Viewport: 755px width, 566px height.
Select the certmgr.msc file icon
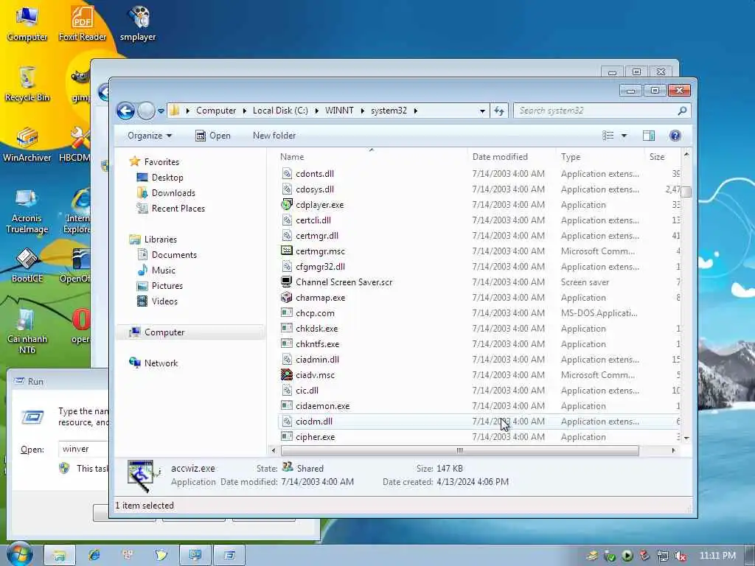coord(287,251)
